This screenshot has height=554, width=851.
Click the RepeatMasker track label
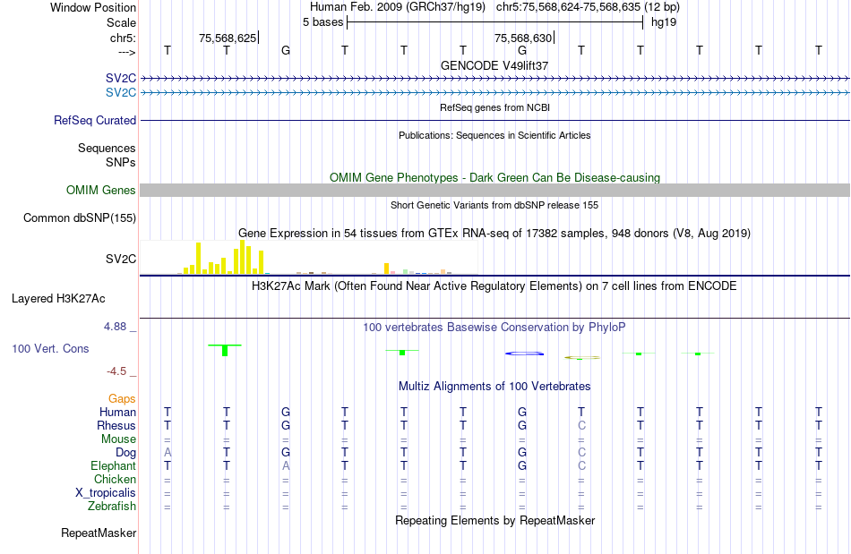pyautogui.click(x=99, y=533)
